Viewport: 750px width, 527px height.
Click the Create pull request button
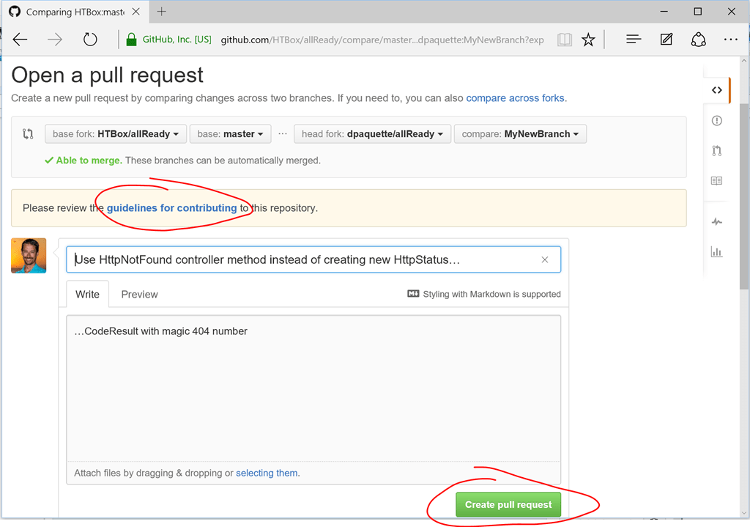(x=508, y=504)
